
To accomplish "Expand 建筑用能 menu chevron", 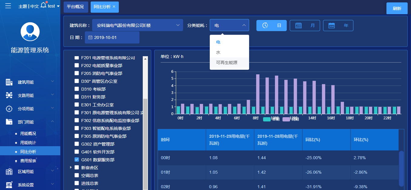I will coord(52,82).
